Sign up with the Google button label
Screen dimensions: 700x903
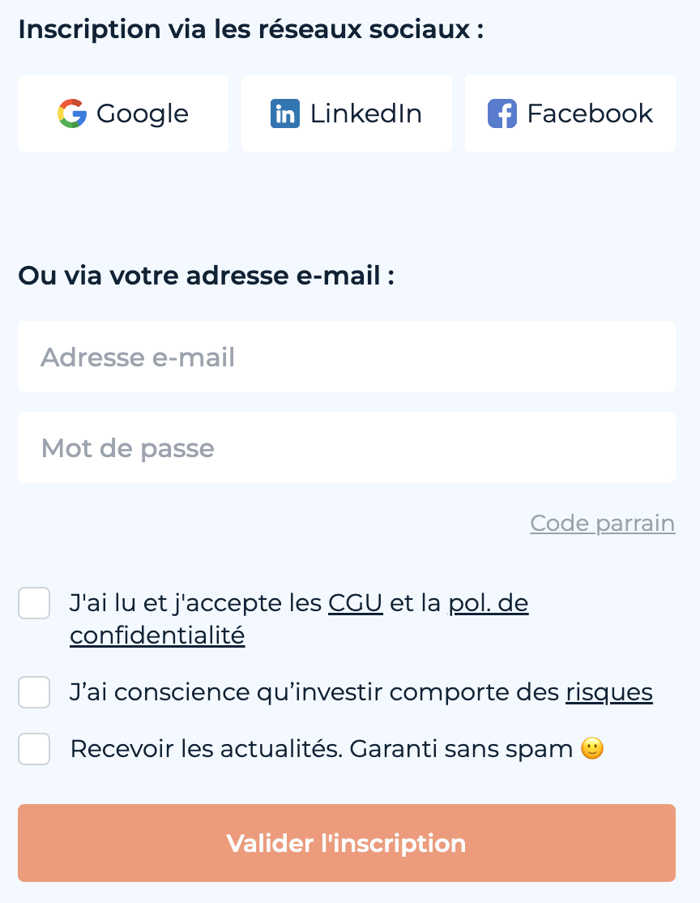(143, 114)
